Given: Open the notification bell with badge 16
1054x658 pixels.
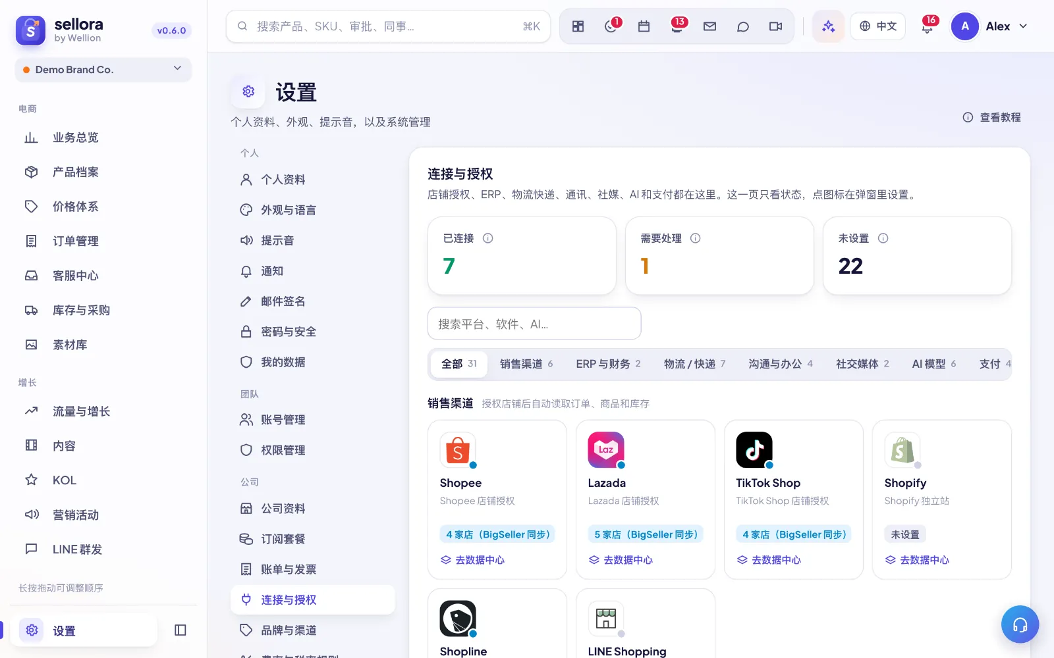Looking at the screenshot, I should 928,26.
